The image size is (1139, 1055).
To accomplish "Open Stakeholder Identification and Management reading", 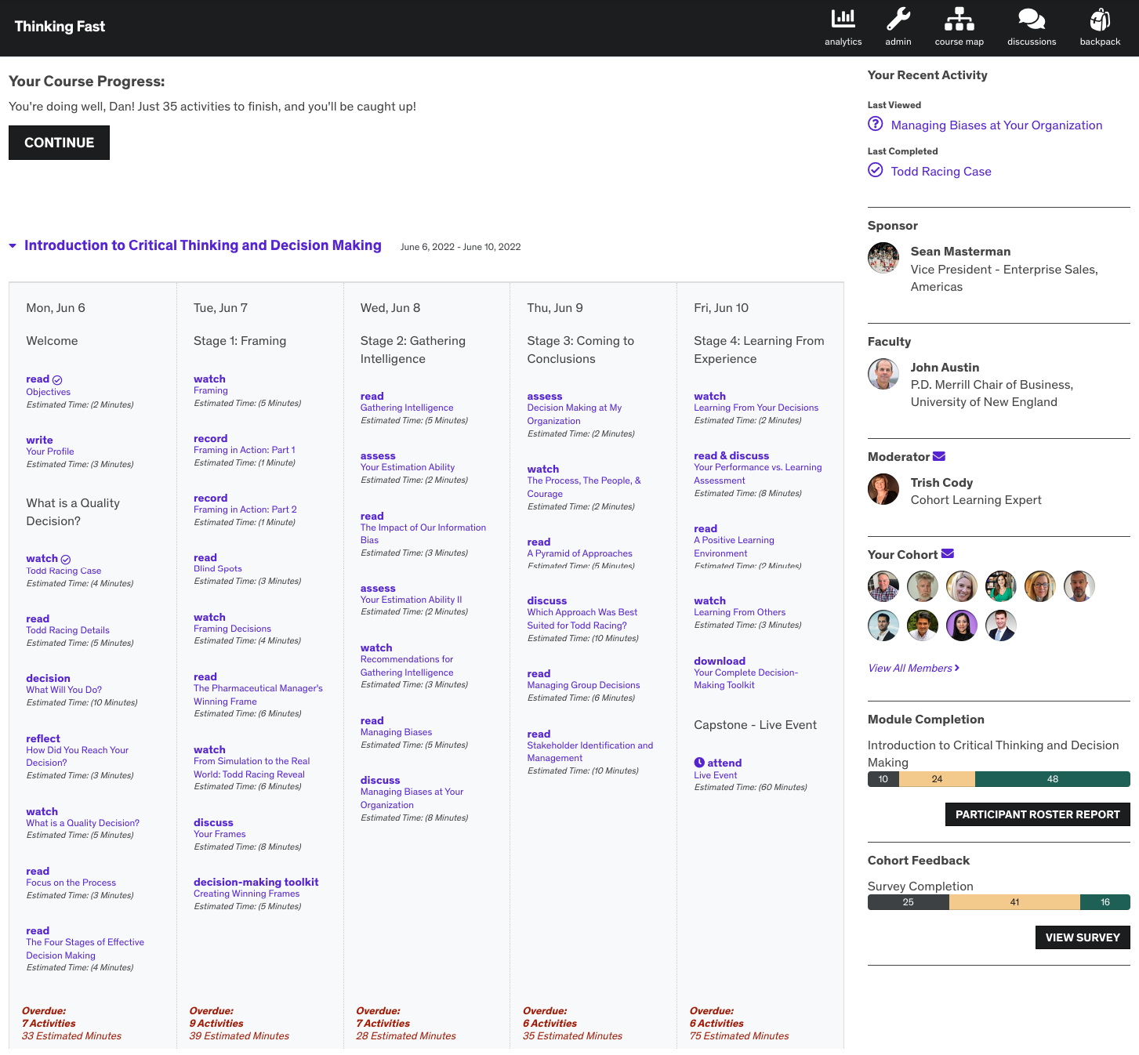I will pos(590,752).
